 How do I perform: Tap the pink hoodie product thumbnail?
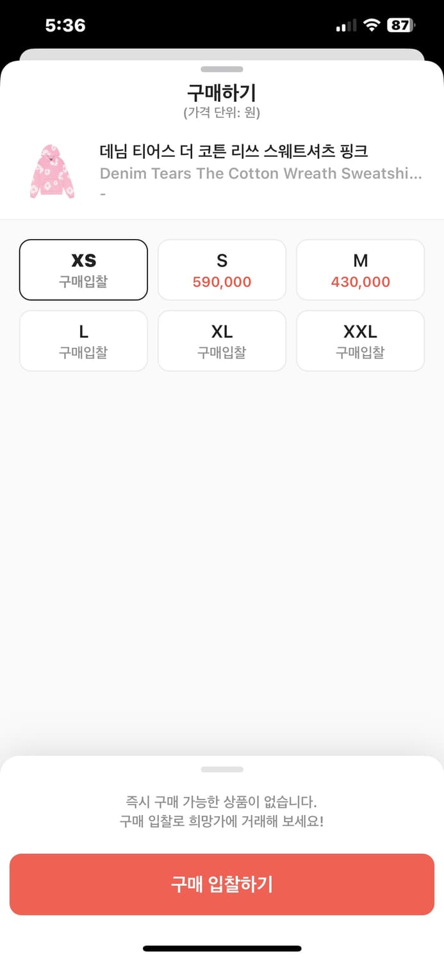point(52,170)
